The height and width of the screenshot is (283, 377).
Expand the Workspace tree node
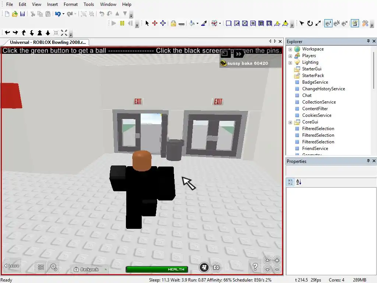coord(290,49)
